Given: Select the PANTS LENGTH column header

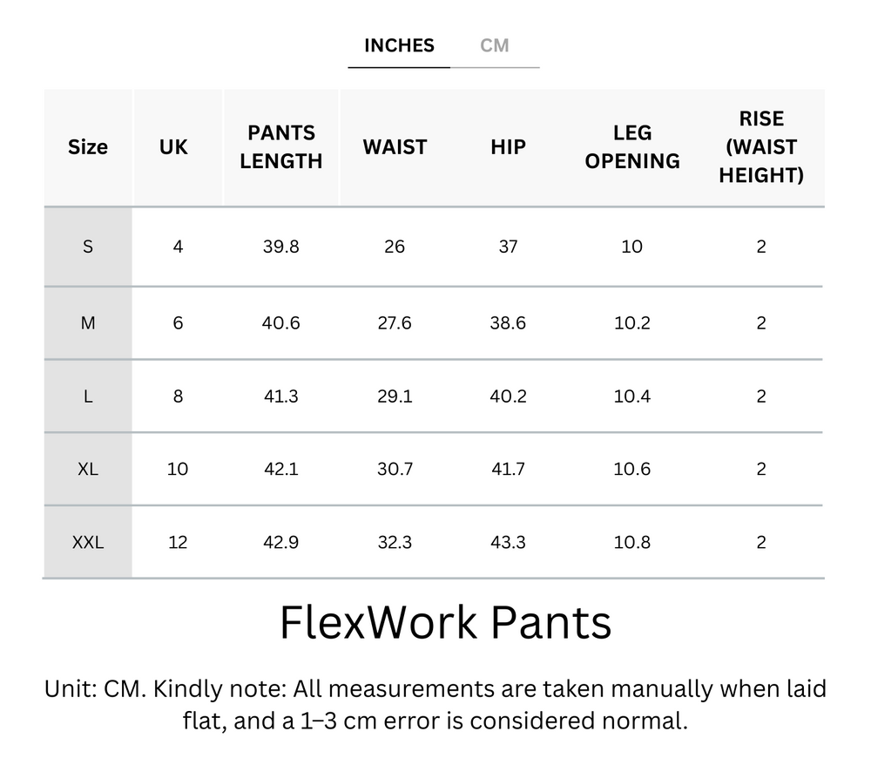Looking at the screenshot, I should tap(280, 147).
